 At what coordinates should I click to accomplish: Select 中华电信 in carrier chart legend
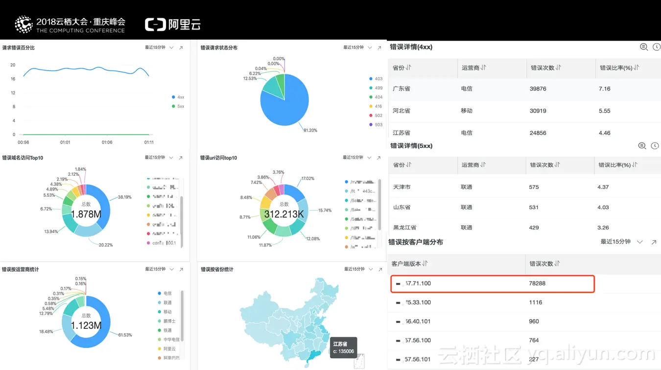click(168, 340)
